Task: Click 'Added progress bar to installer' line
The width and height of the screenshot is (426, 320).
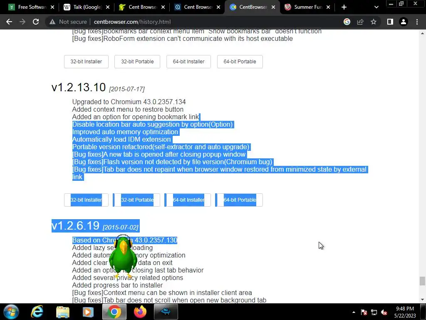Action: [117, 285]
